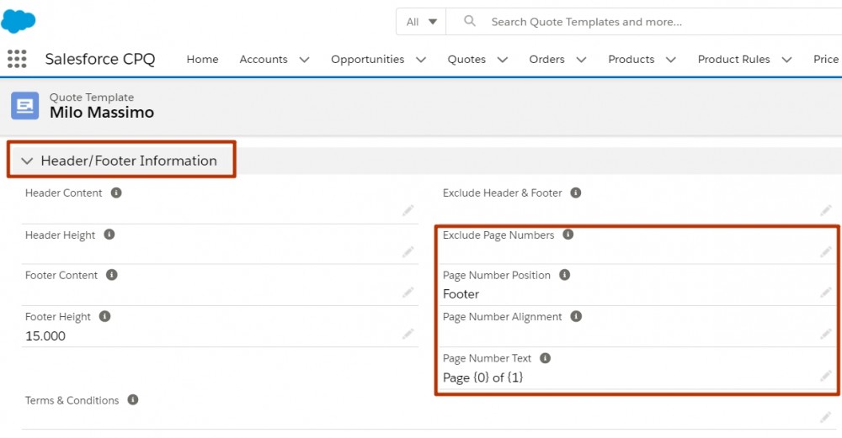842x438 pixels.
Task: Show info tooltip for Exclude Header & Footer
Action: coord(576,193)
